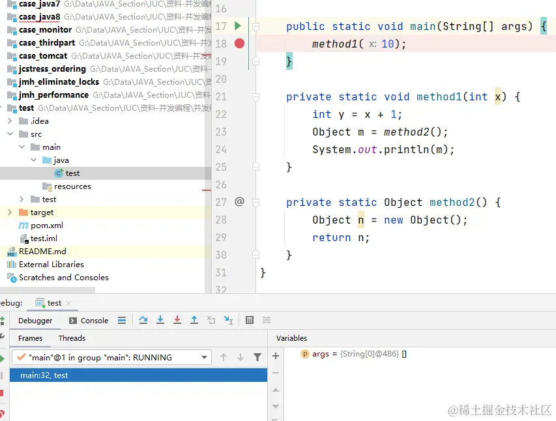Toggle the breakpoint on line 18
556x421 pixels.
[x=239, y=44]
